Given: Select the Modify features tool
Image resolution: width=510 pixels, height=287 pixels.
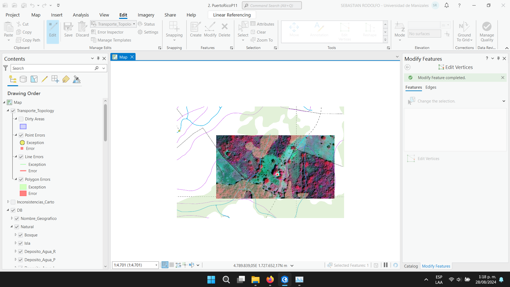Looking at the screenshot, I should point(210,30).
